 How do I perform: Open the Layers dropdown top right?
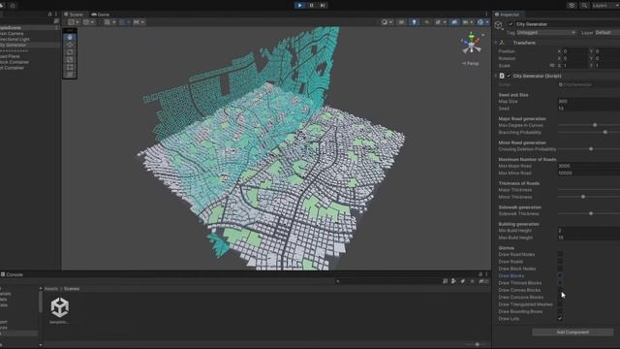point(604,6)
